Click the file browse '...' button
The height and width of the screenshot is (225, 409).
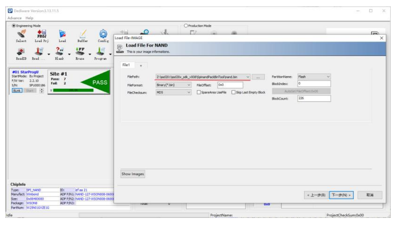click(258, 77)
